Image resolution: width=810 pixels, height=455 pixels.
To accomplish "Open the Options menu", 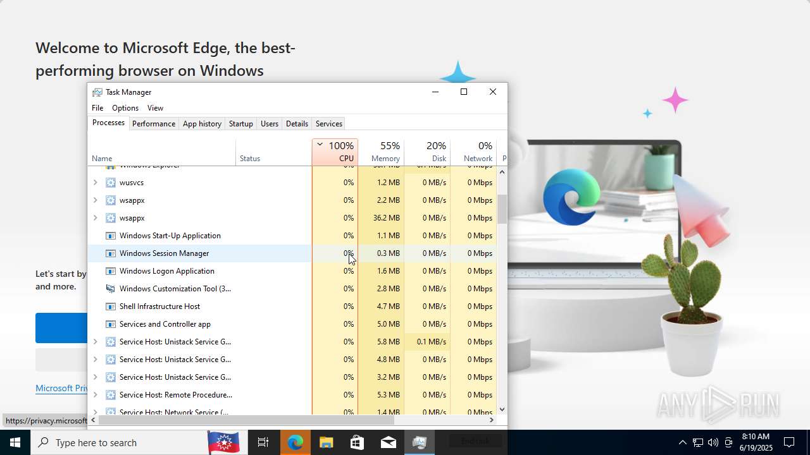I will 125,108.
